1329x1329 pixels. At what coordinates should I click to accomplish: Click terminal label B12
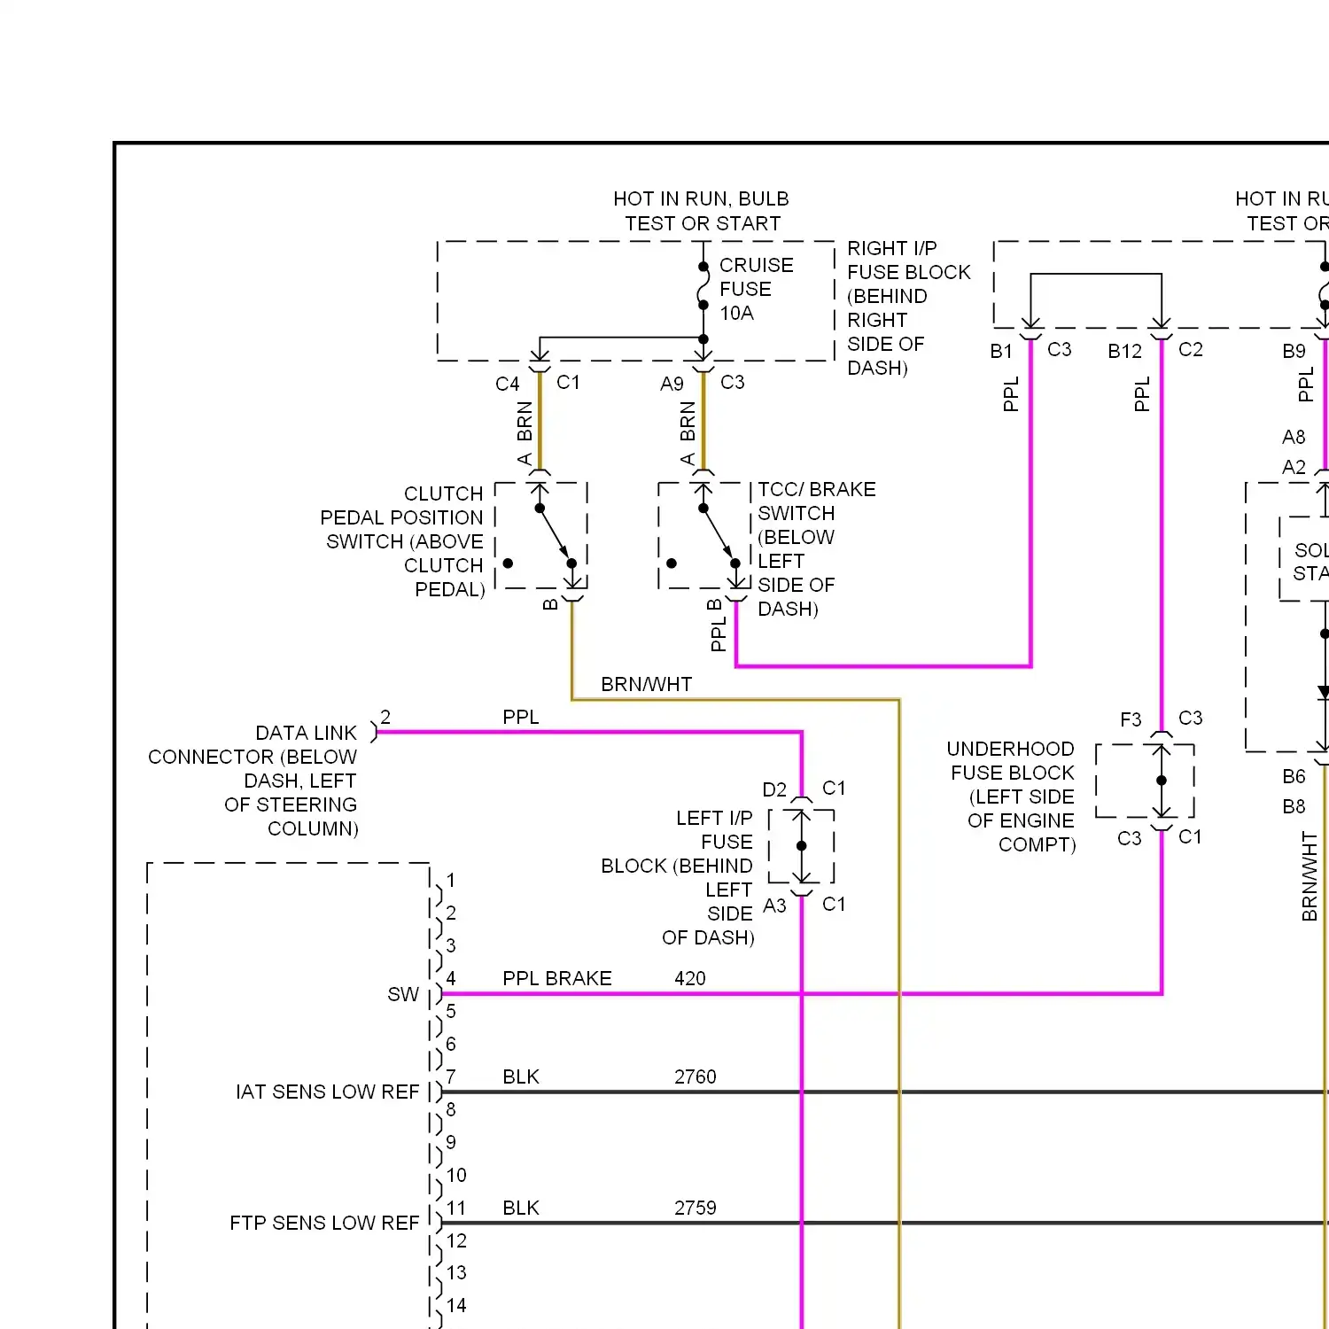click(x=1125, y=351)
